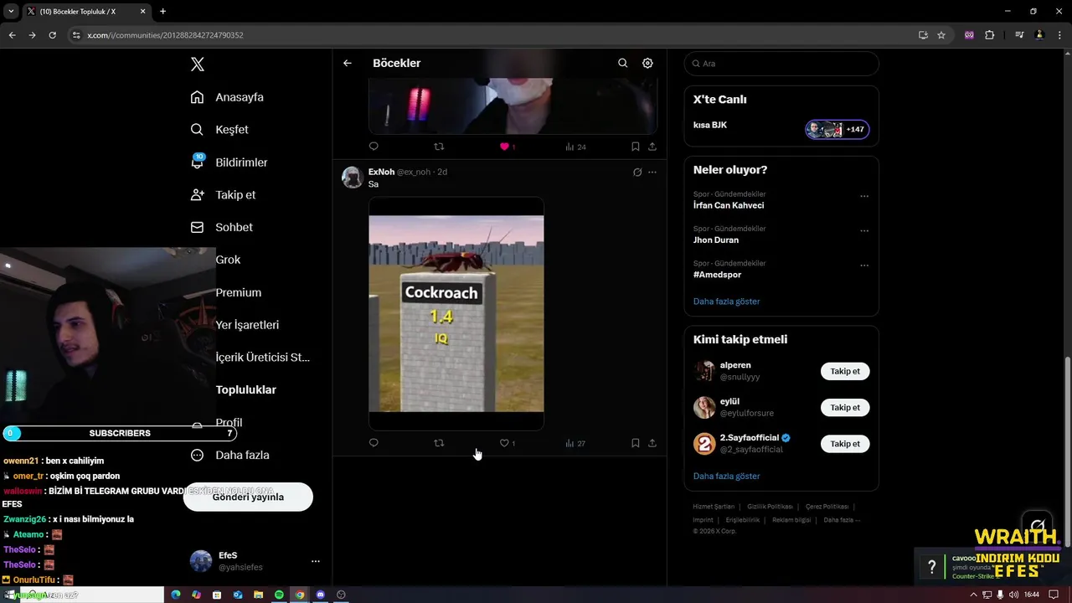The height and width of the screenshot is (603, 1072).
Task: Open more options on ExNoh's post
Action: point(652,172)
